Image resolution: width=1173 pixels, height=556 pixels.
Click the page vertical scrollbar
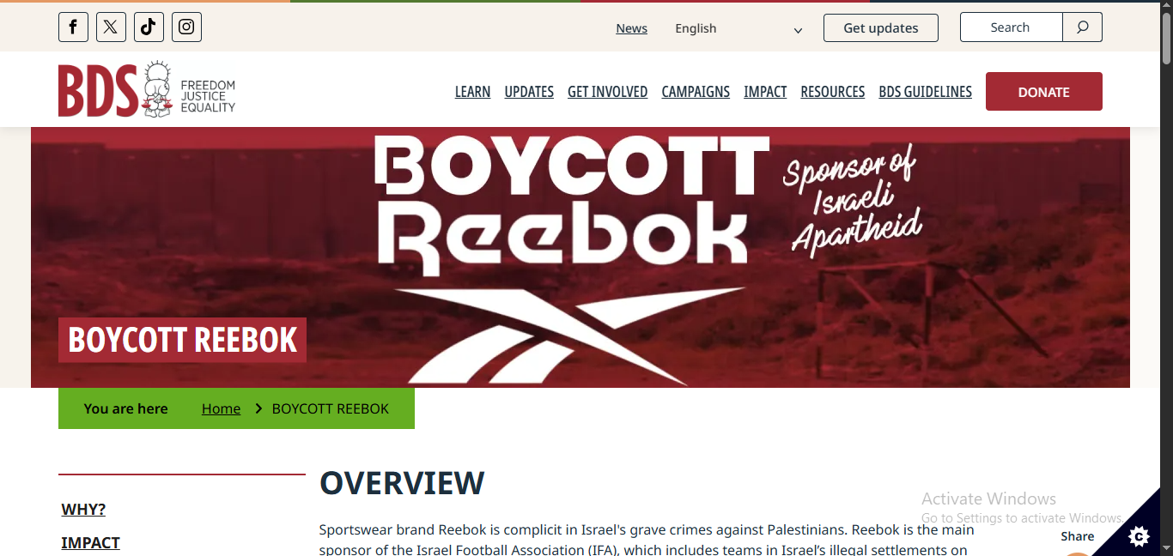click(1166, 278)
